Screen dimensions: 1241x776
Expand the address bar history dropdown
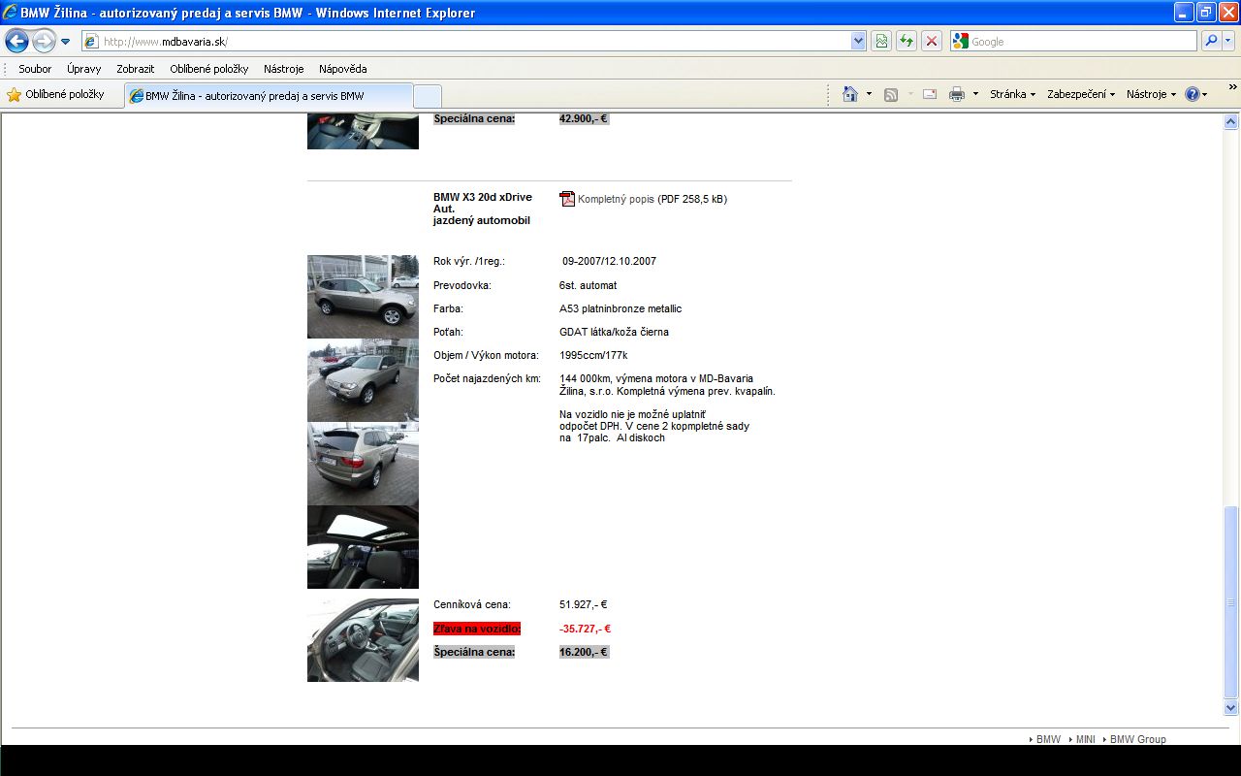858,41
